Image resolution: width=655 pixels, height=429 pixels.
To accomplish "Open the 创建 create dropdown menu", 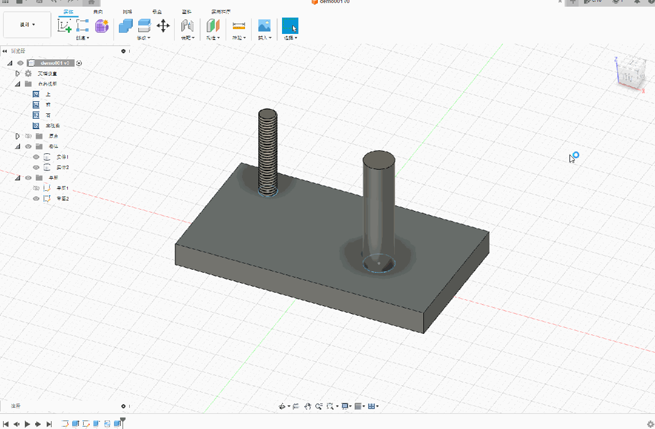I will [x=82, y=38].
